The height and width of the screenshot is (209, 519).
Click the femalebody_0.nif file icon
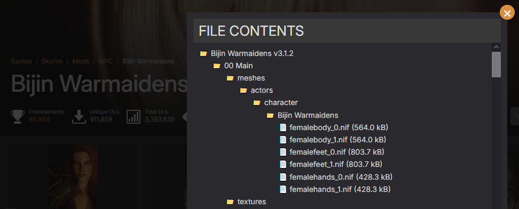(283, 127)
